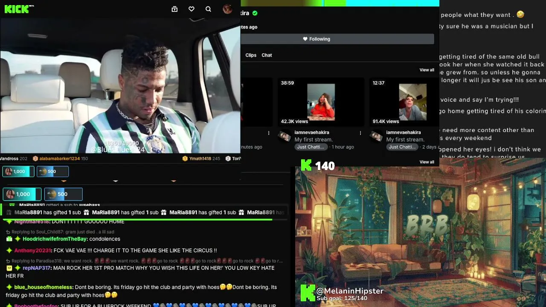Click the @MelaninHipster handle on the BRB overlay
The width and height of the screenshot is (546, 307).
pos(350,291)
